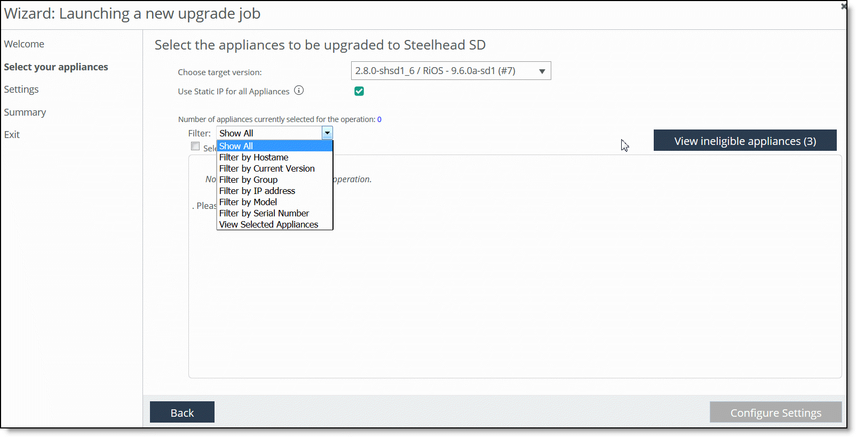Go to the Summary wizard step
This screenshot has width=856, height=437.
[25, 112]
